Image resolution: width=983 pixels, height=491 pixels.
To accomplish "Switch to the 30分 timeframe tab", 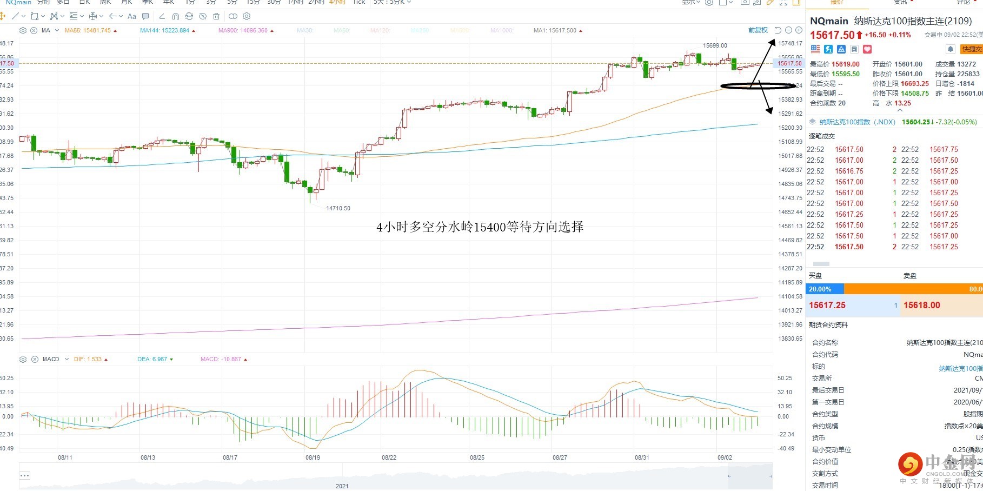I will [x=274, y=2].
